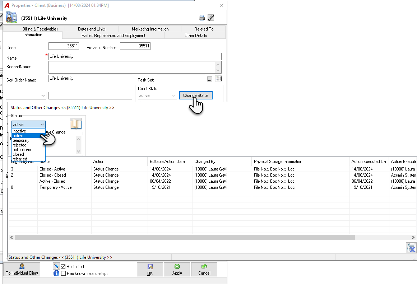Uncheck the Restricted checkbox
Screen dimensions: 417x285
click(63, 266)
